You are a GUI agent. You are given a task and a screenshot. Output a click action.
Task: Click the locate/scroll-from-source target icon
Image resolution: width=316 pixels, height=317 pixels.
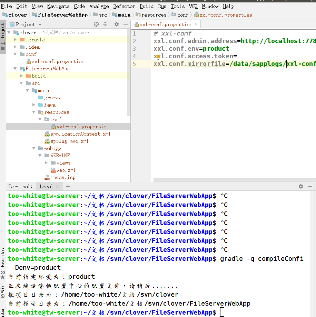96,24
